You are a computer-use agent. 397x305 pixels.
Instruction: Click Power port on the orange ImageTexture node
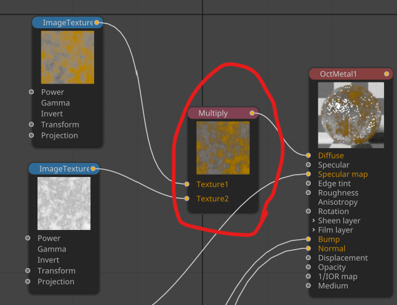[x=31, y=92]
